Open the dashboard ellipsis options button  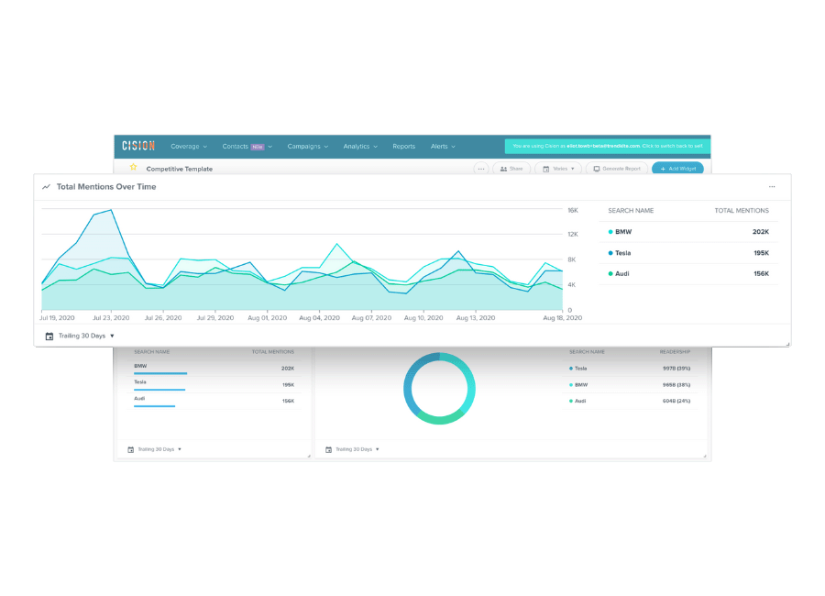click(x=481, y=169)
